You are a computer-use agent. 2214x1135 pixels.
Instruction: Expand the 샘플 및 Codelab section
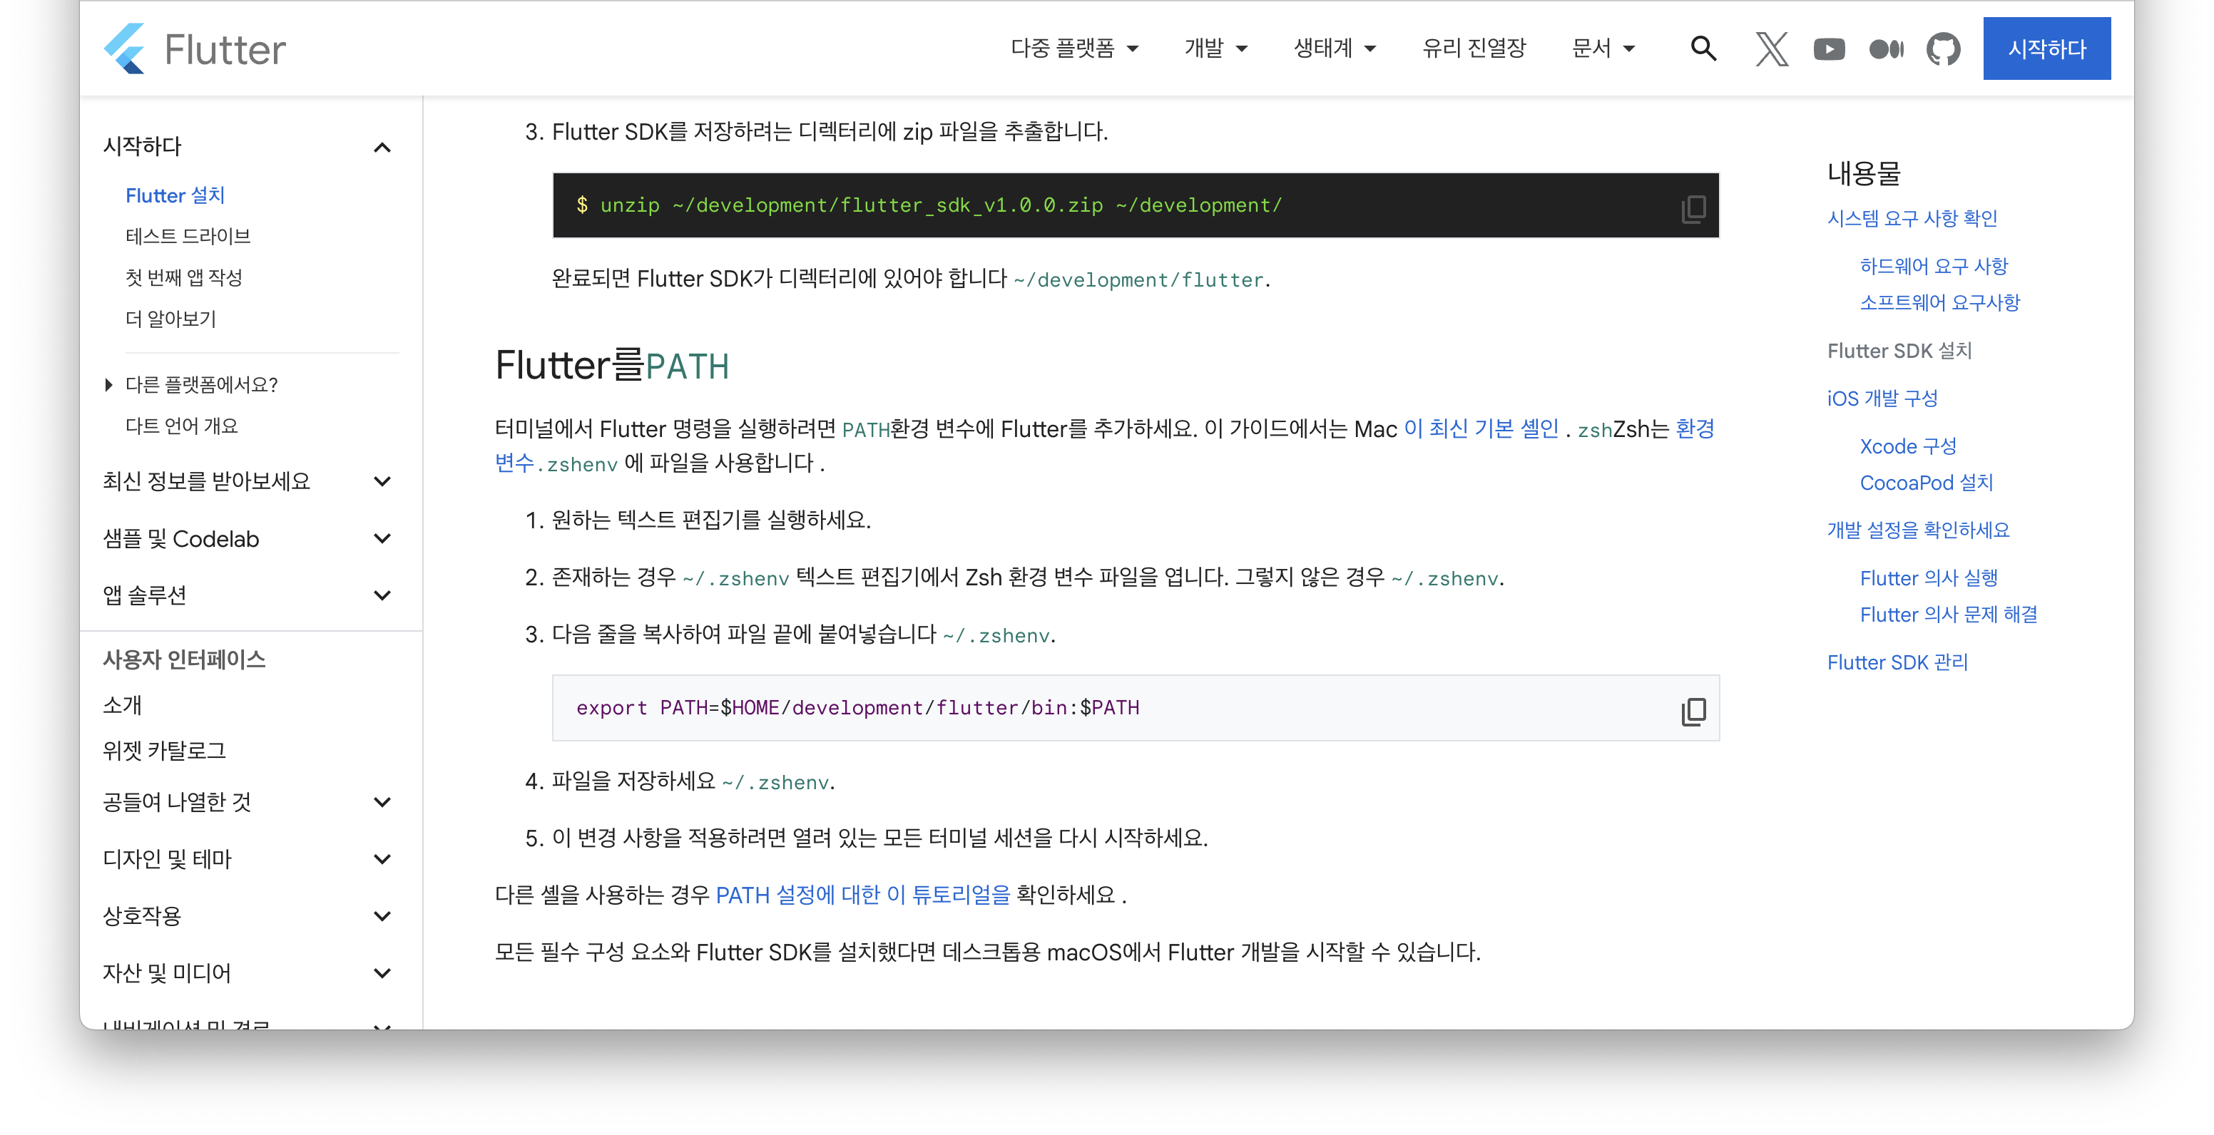pos(382,539)
